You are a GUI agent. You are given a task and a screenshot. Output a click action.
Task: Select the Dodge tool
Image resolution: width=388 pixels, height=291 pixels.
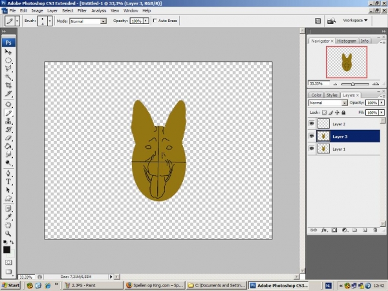8,163
